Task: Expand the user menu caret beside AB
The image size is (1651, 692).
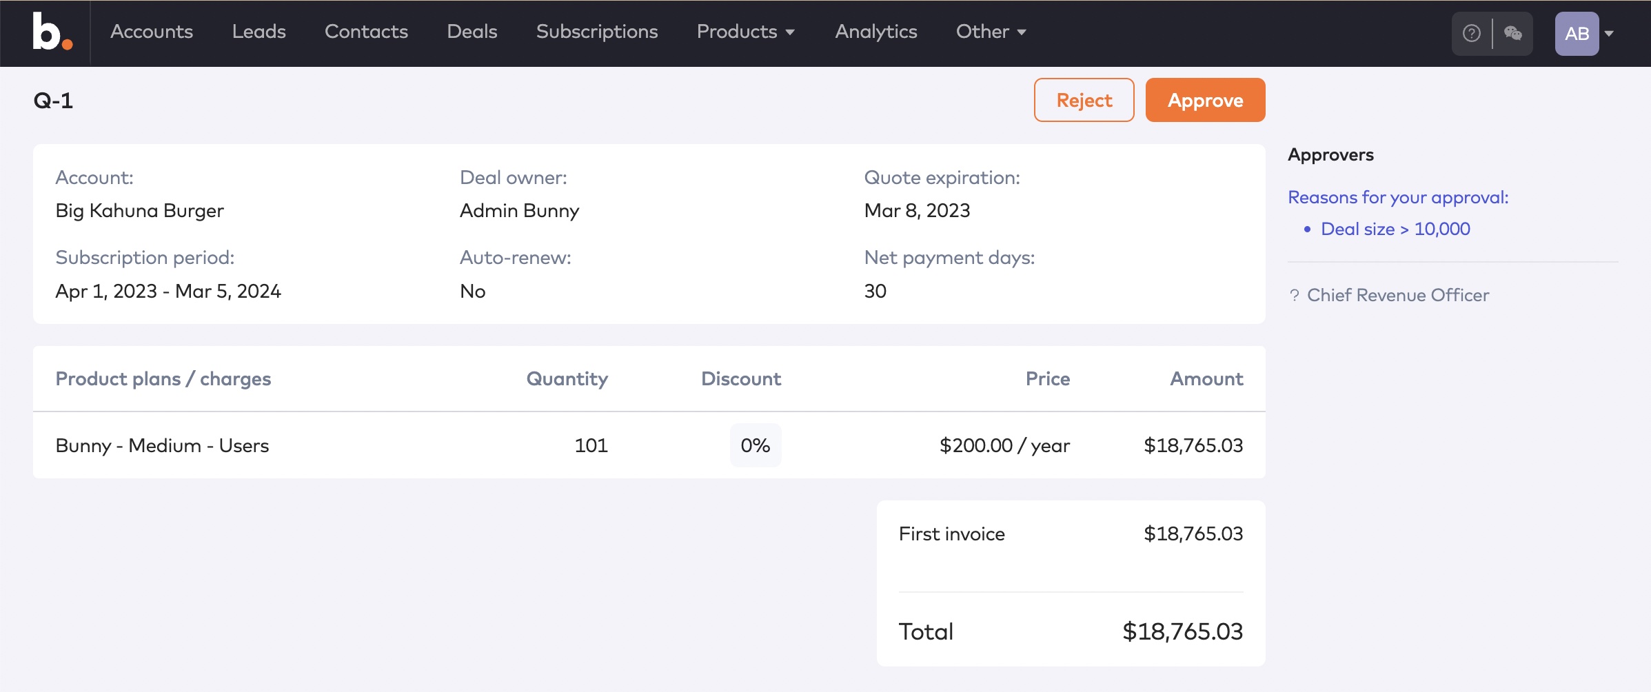Action: [1609, 33]
